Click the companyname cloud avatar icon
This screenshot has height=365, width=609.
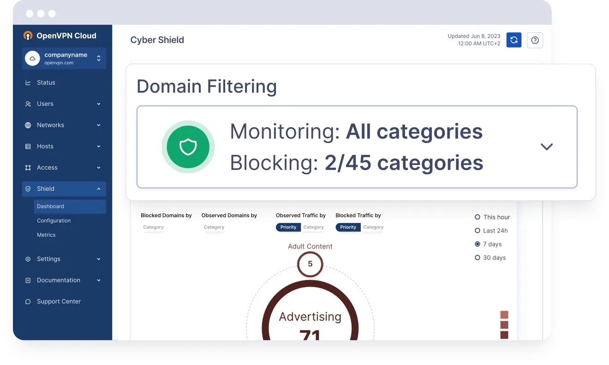32,59
